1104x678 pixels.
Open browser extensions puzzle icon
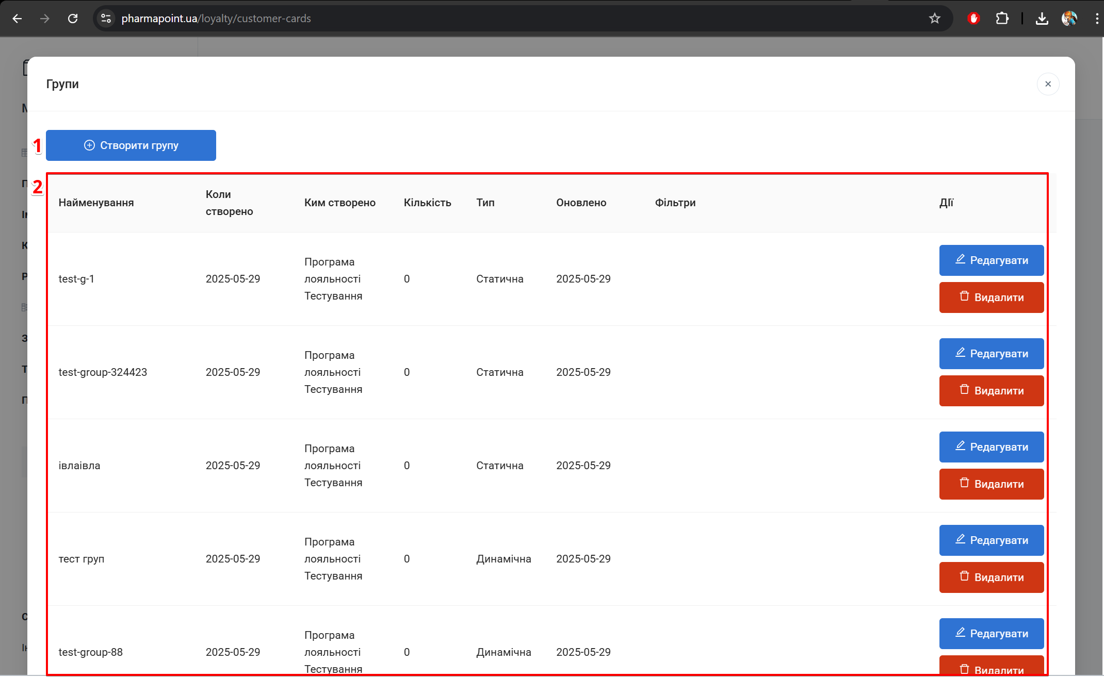pos(1002,19)
